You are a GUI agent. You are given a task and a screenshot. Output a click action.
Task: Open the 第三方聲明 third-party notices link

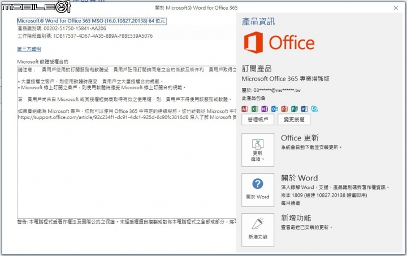(x=29, y=49)
